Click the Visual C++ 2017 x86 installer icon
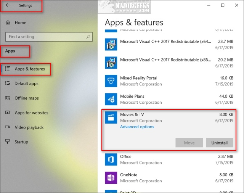This screenshot has height=193, width=244. click(x=111, y=63)
